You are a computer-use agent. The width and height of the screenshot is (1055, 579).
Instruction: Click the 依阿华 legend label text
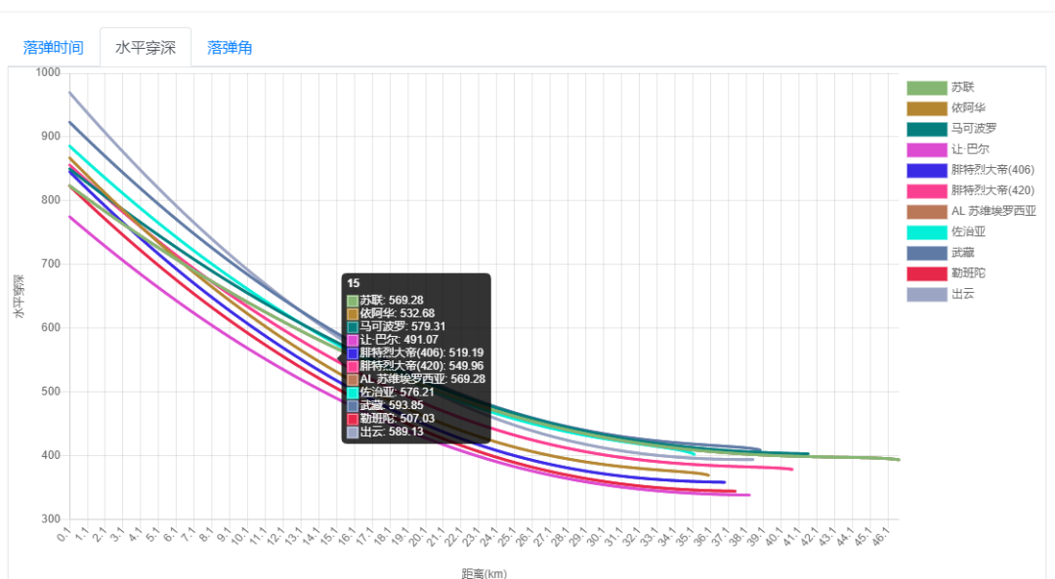click(968, 108)
